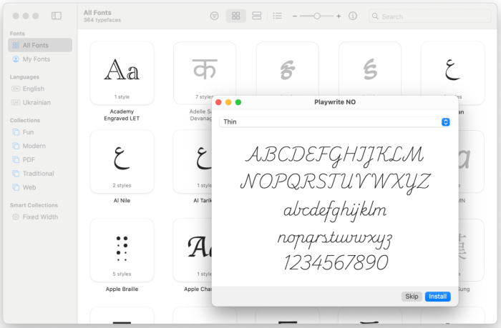Click the Apple Braille font name
The width and height of the screenshot is (501, 328).
coord(122,289)
